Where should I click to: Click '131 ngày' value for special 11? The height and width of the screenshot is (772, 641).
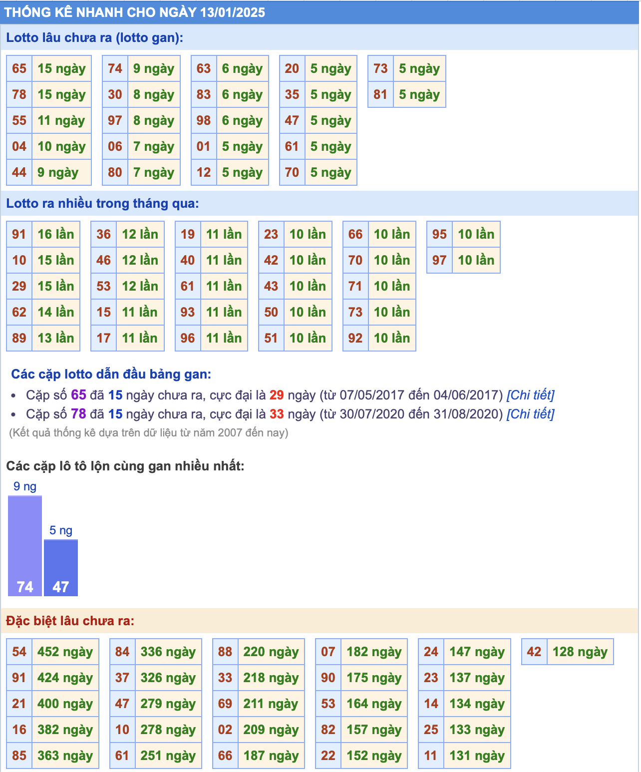coord(477,756)
